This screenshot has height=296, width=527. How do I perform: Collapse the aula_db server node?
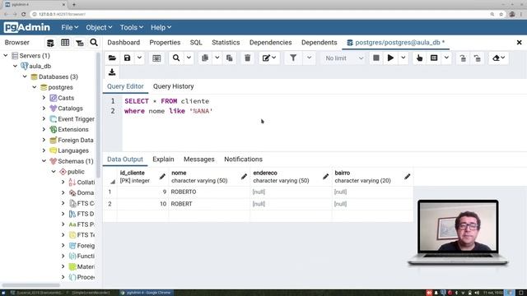[15, 66]
